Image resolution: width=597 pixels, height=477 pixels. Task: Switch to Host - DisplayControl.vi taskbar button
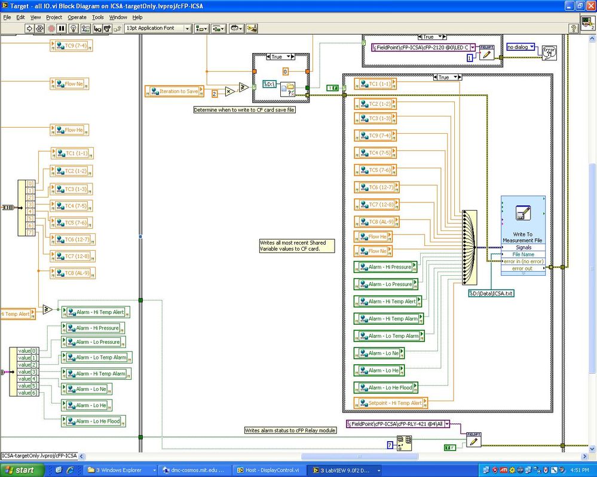[268, 470]
